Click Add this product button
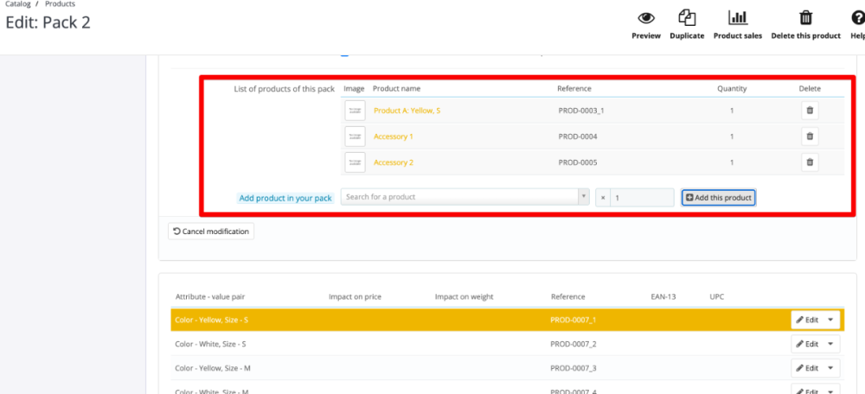 (718, 197)
